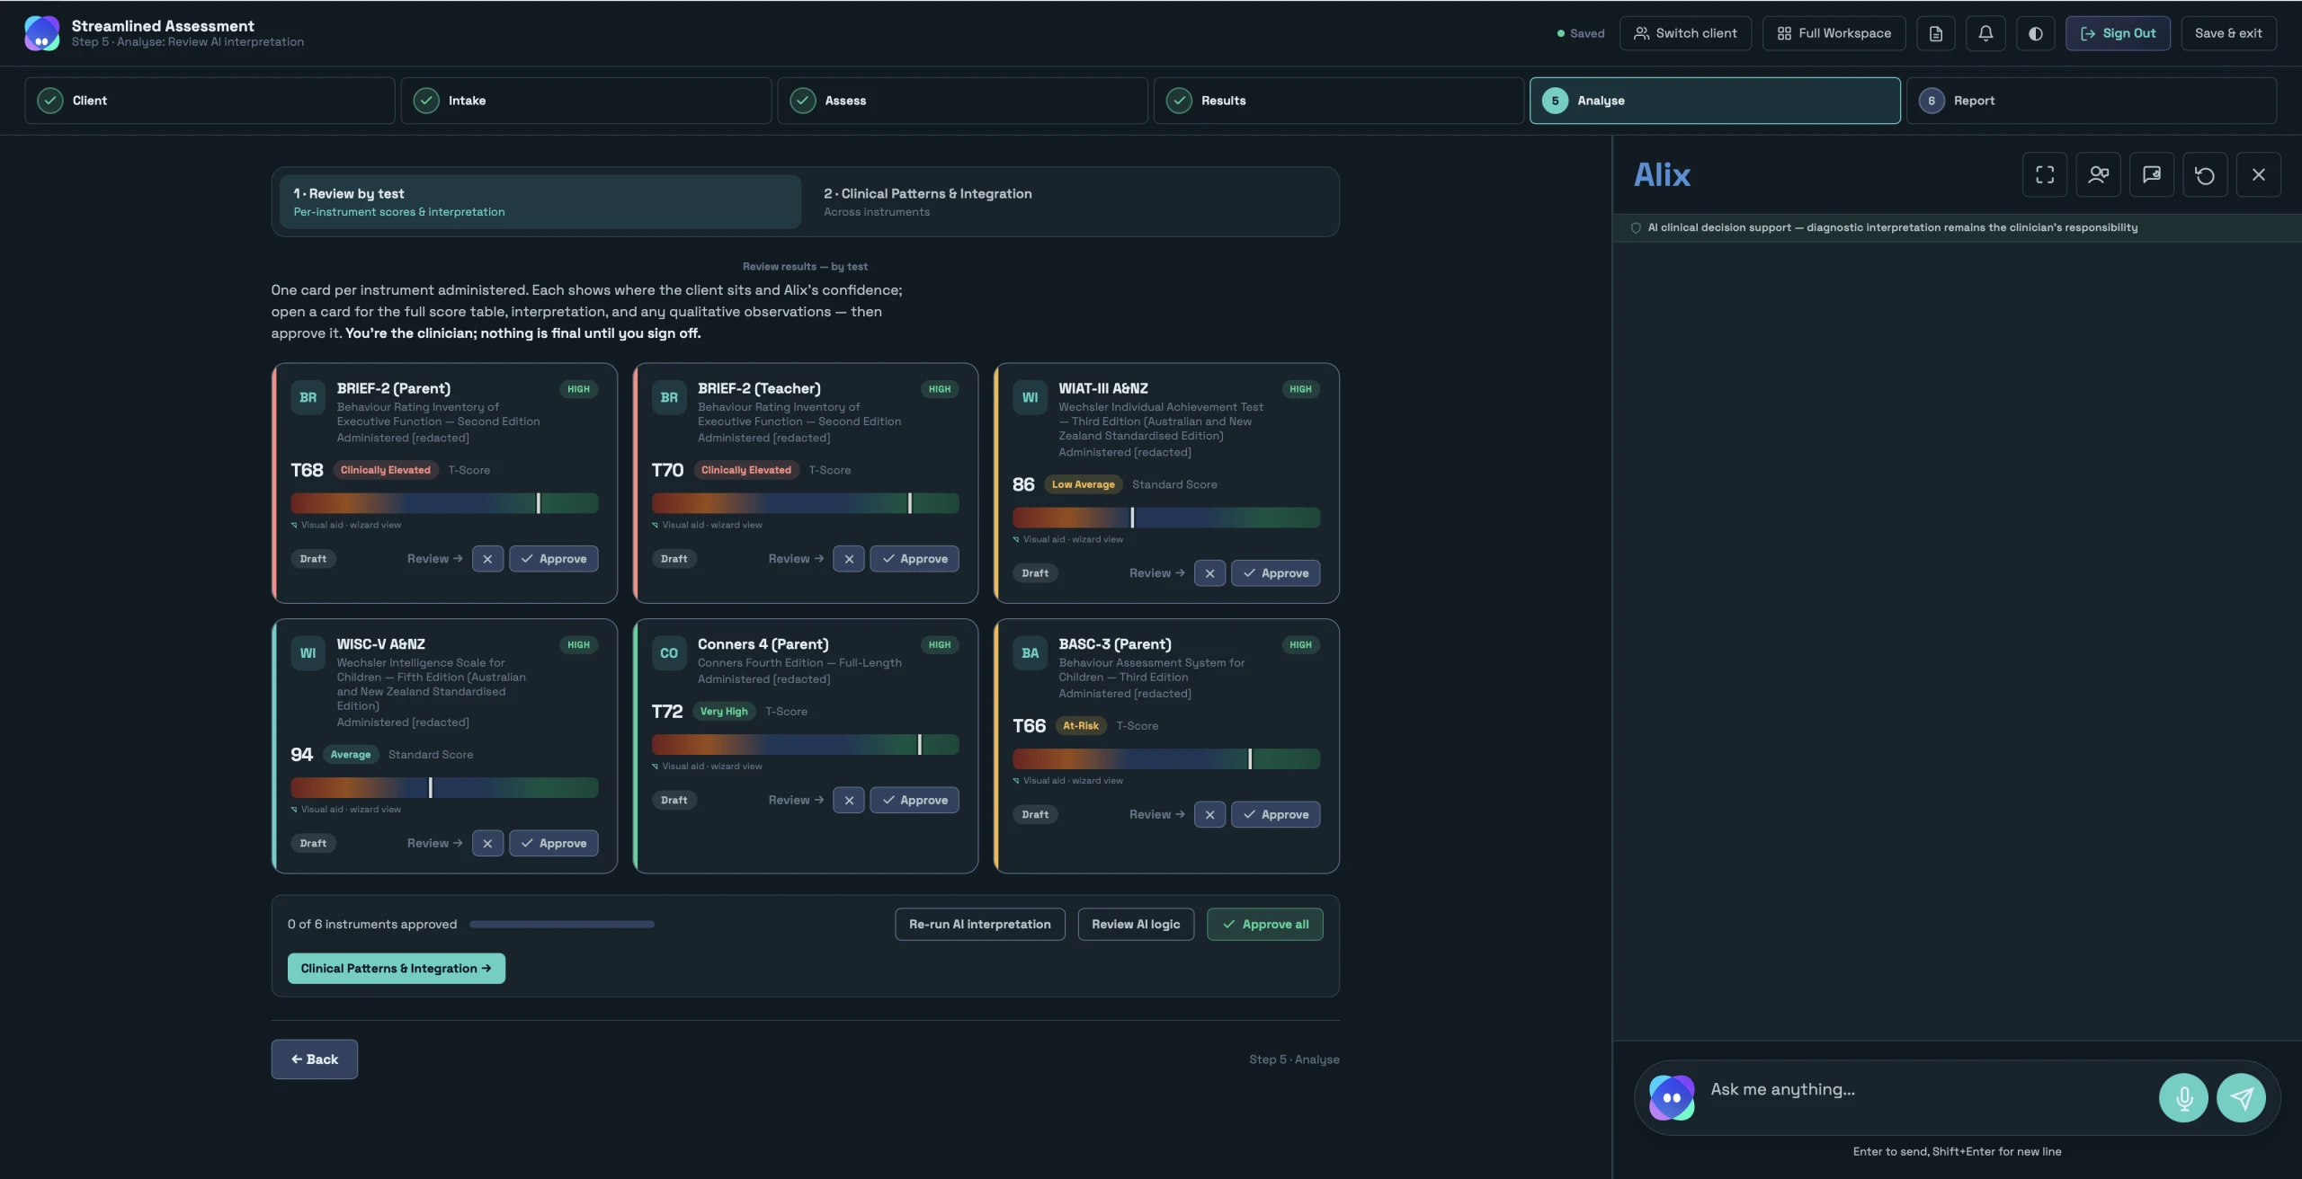
Task: Click the WI badge on WISC-V card
Action: tap(308, 653)
